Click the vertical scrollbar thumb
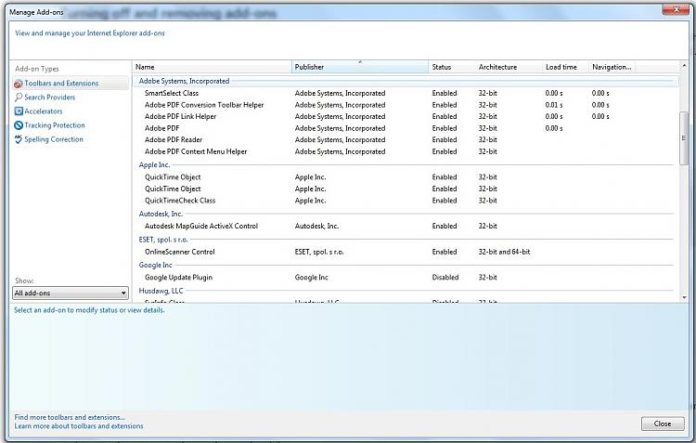The height and width of the screenshot is (443, 696). click(x=684, y=137)
